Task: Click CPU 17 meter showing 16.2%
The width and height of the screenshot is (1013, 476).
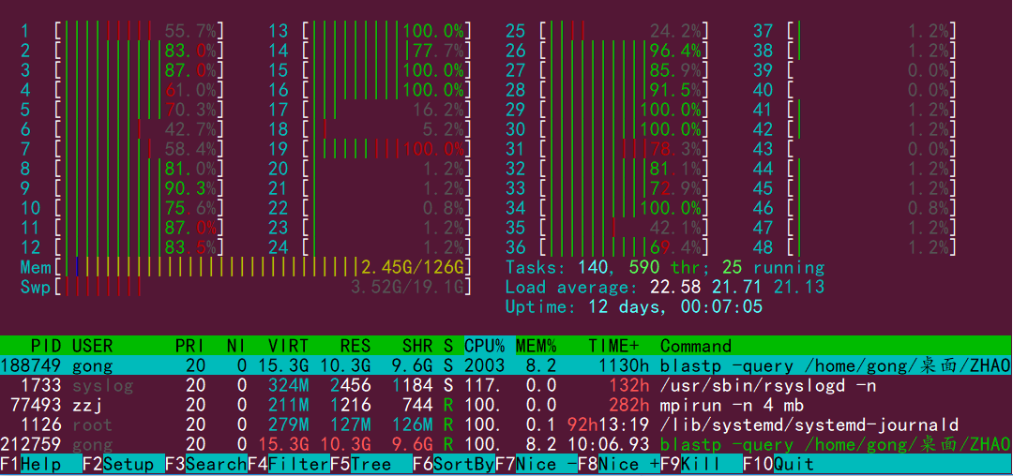Action: point(369,110)
